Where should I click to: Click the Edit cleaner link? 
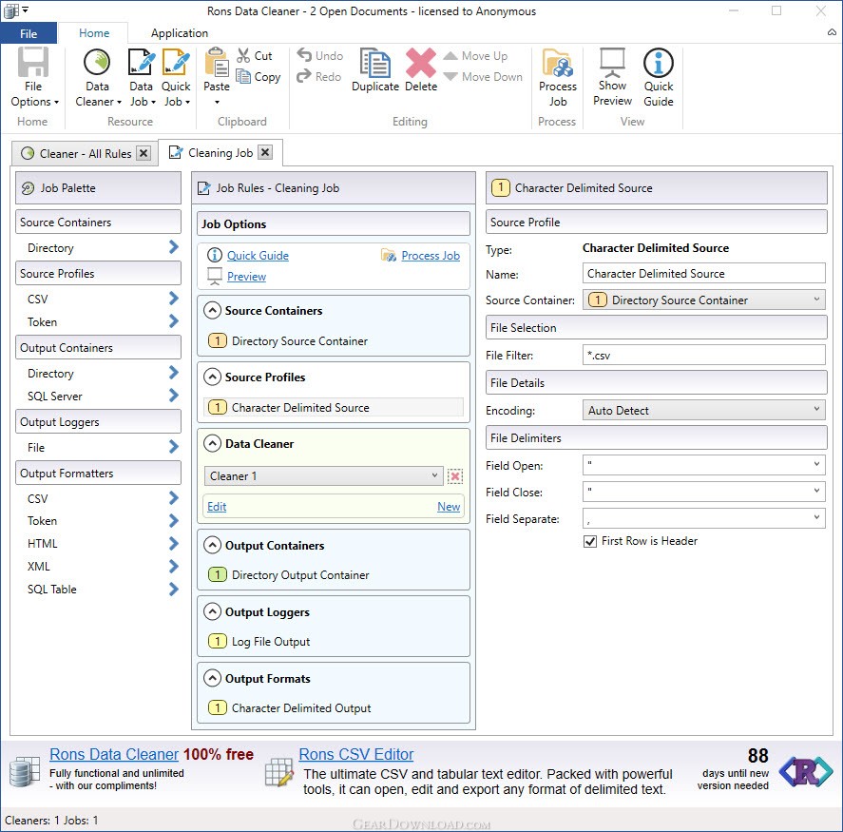(x=217, y=507)
